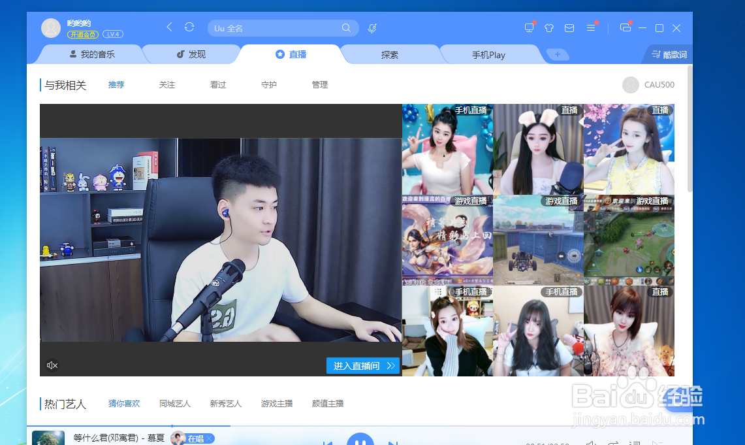Open 手机直播 thumbnail of girl in black sweater
Screen dimensions: 745x445
point(447,331)
